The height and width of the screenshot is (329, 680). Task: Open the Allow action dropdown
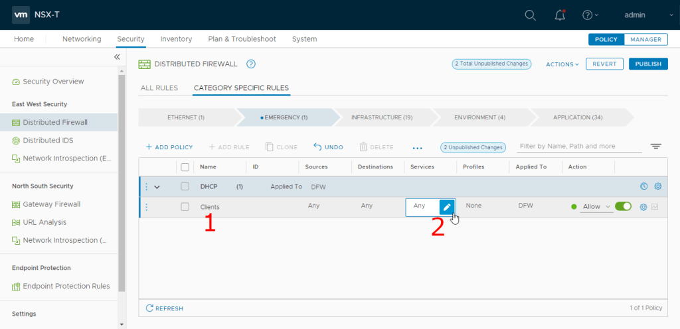pyautogui.click(x=596, y=207)
